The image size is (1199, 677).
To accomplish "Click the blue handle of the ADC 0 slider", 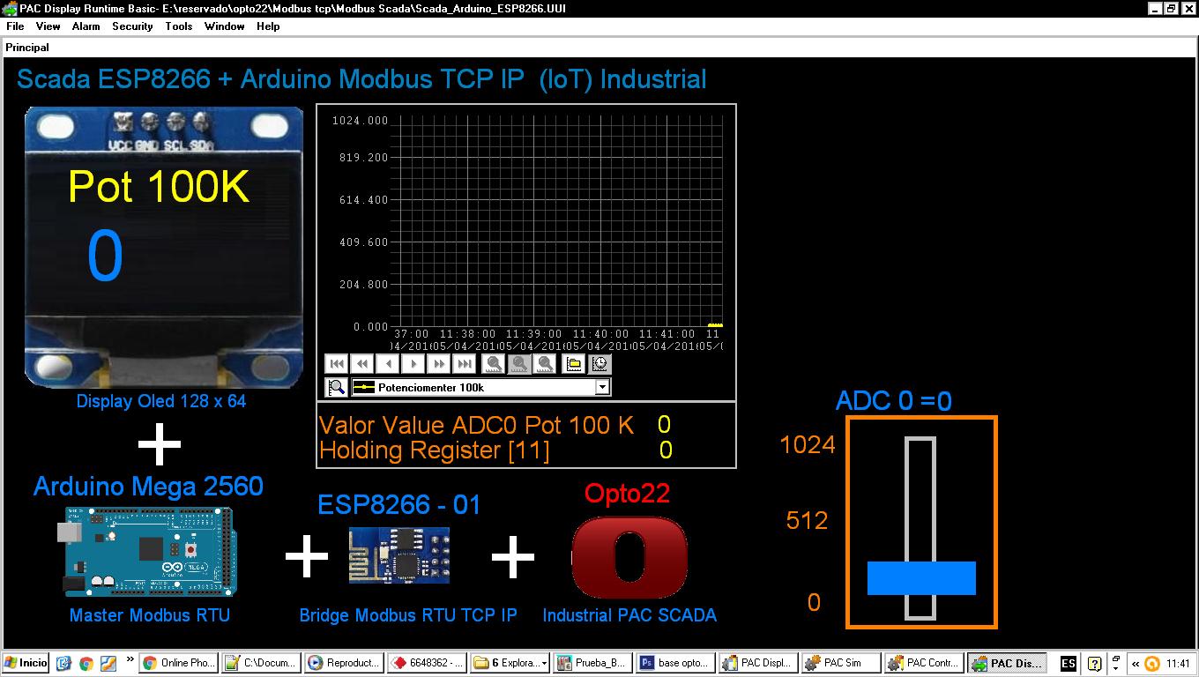I will [922, 579].
